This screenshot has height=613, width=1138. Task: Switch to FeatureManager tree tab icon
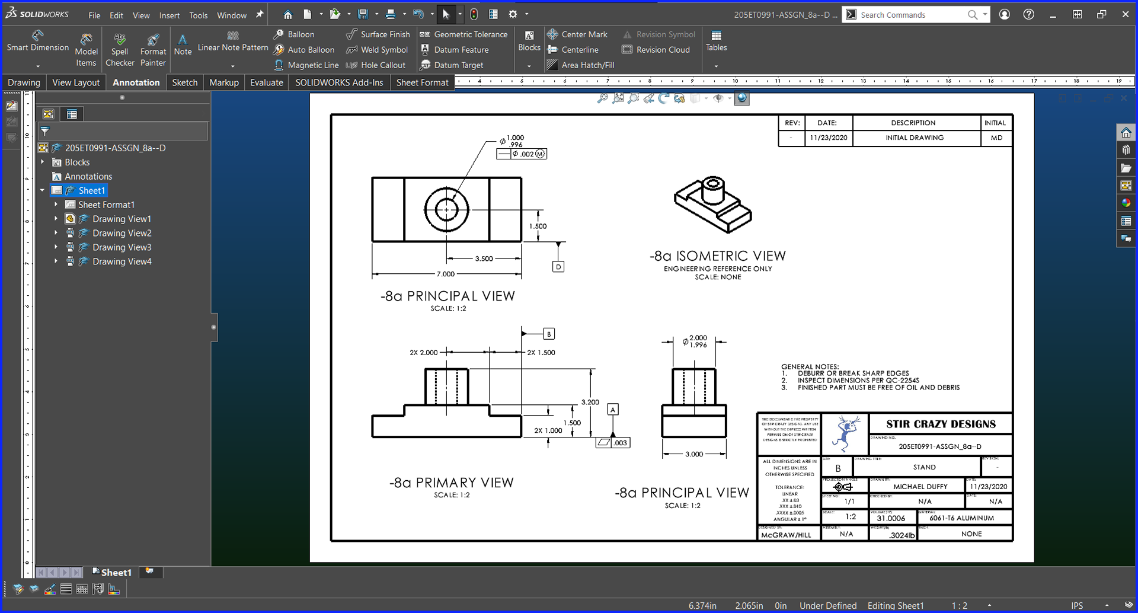tap(49, 114)
